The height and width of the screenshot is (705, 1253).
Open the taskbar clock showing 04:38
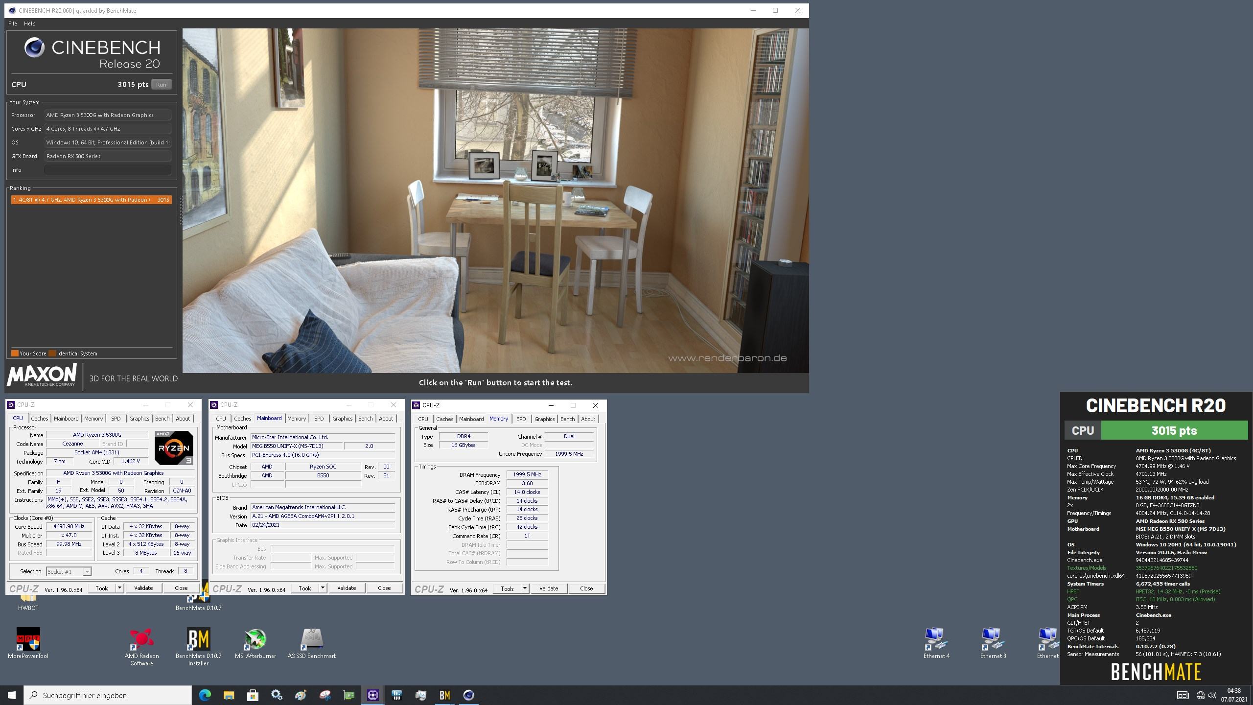point(1234,695)
